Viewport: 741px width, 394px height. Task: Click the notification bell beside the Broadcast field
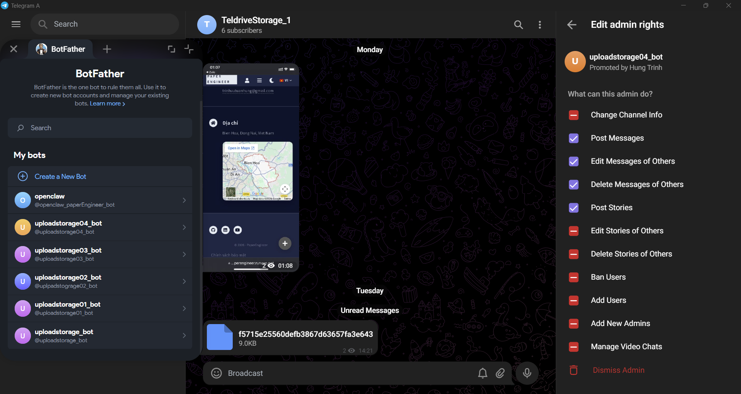[482, 373]
